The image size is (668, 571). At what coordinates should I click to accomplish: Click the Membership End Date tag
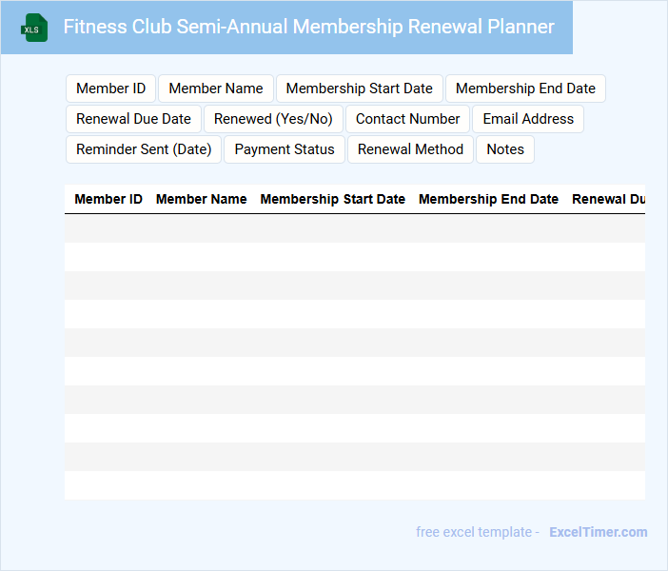click(x=525, y=89)
